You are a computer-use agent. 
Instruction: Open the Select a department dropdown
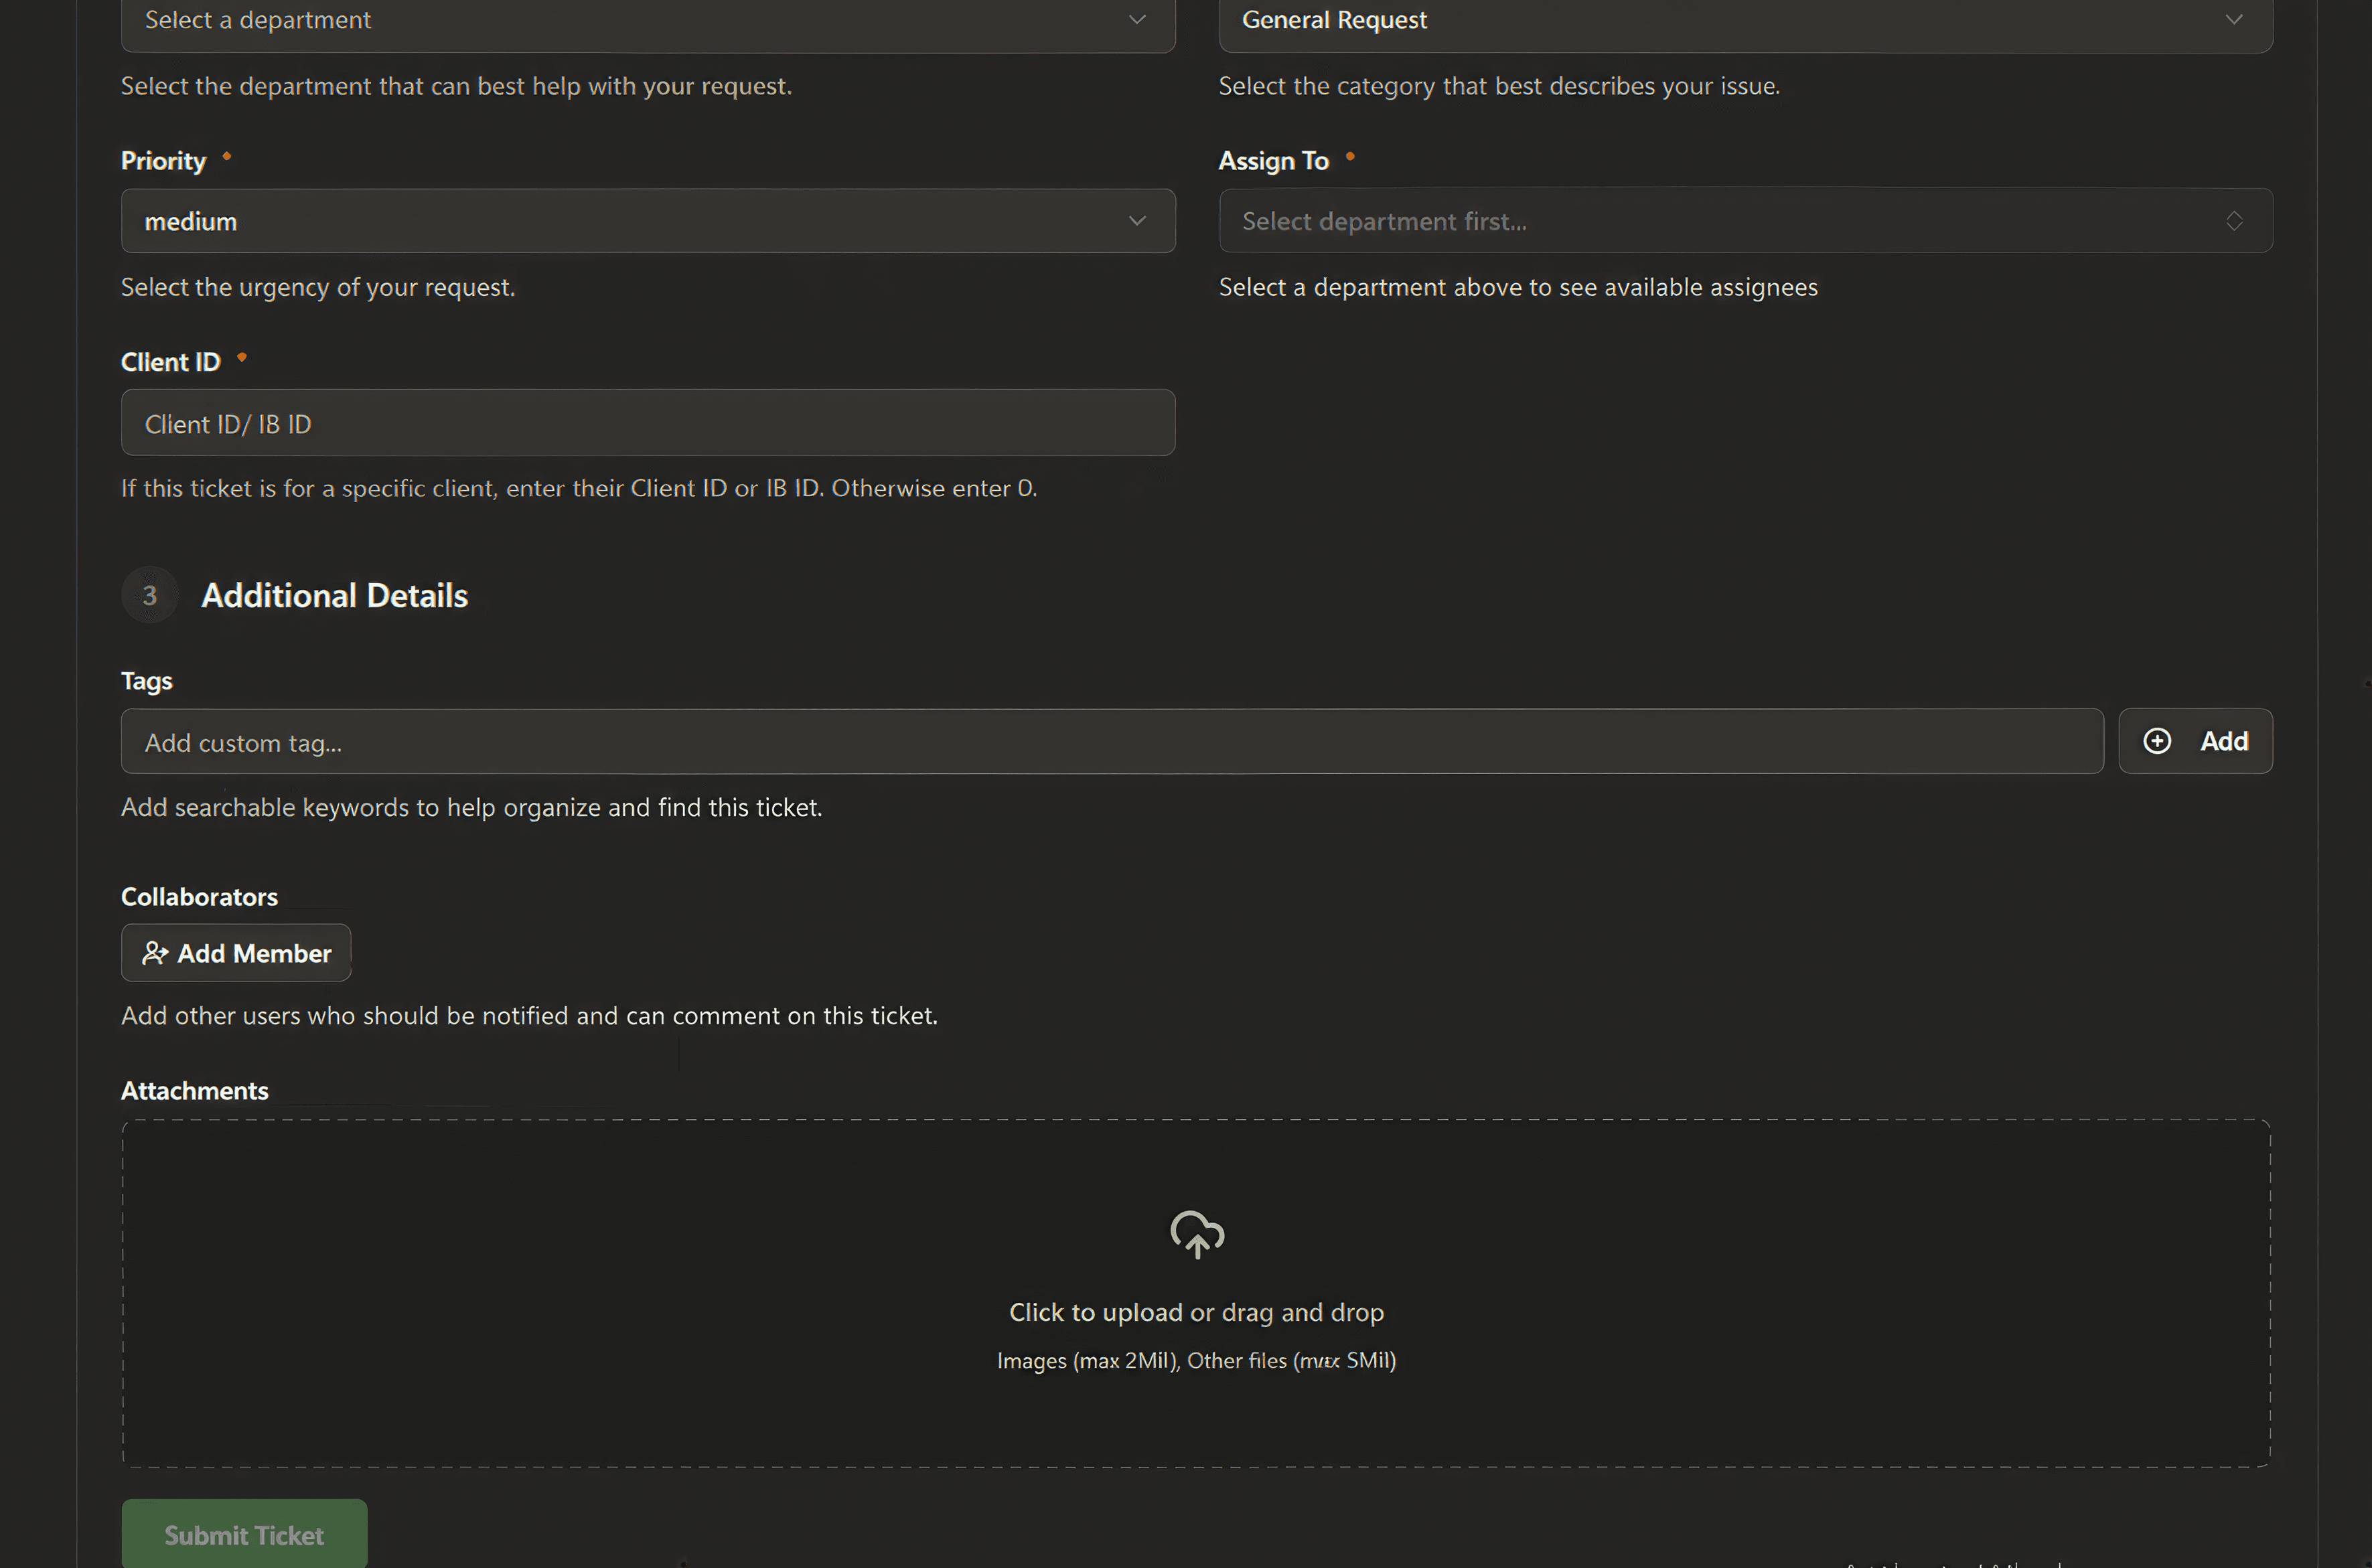647,19
